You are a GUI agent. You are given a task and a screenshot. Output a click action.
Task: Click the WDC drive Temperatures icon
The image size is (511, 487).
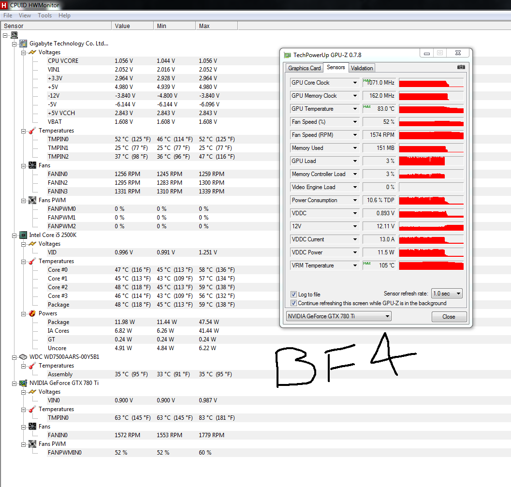click(32, 366)
